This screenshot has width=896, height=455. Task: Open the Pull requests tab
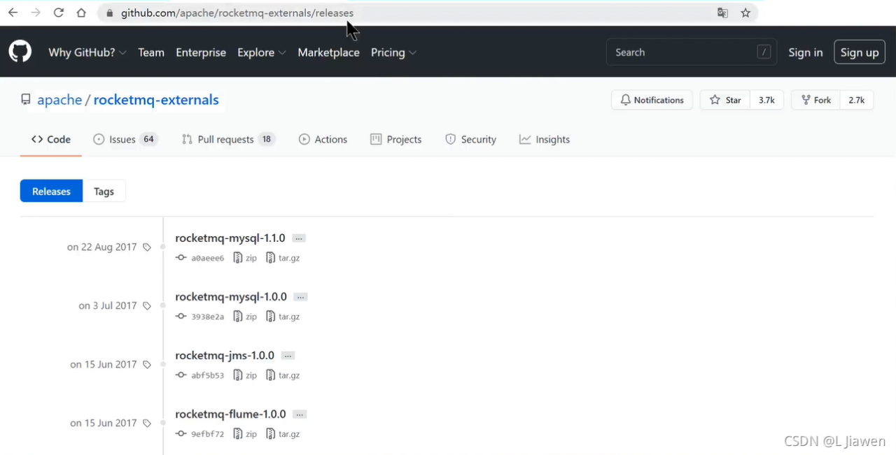pos(228,140)
